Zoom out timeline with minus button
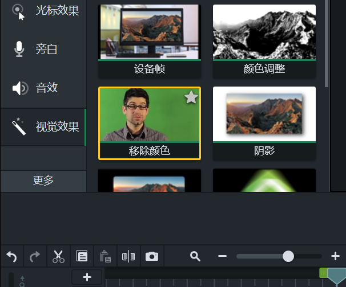 pyautogui.click(x=222, y=257)
